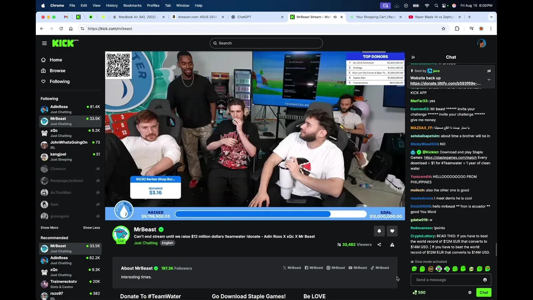Reload the page in Chrome

point(61,29)
